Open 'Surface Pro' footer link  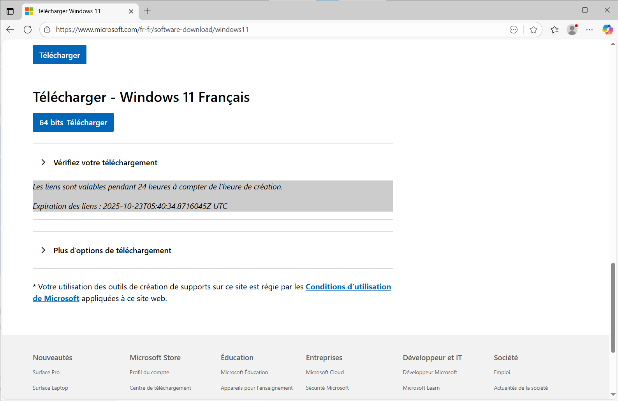(x=46, y=372)
